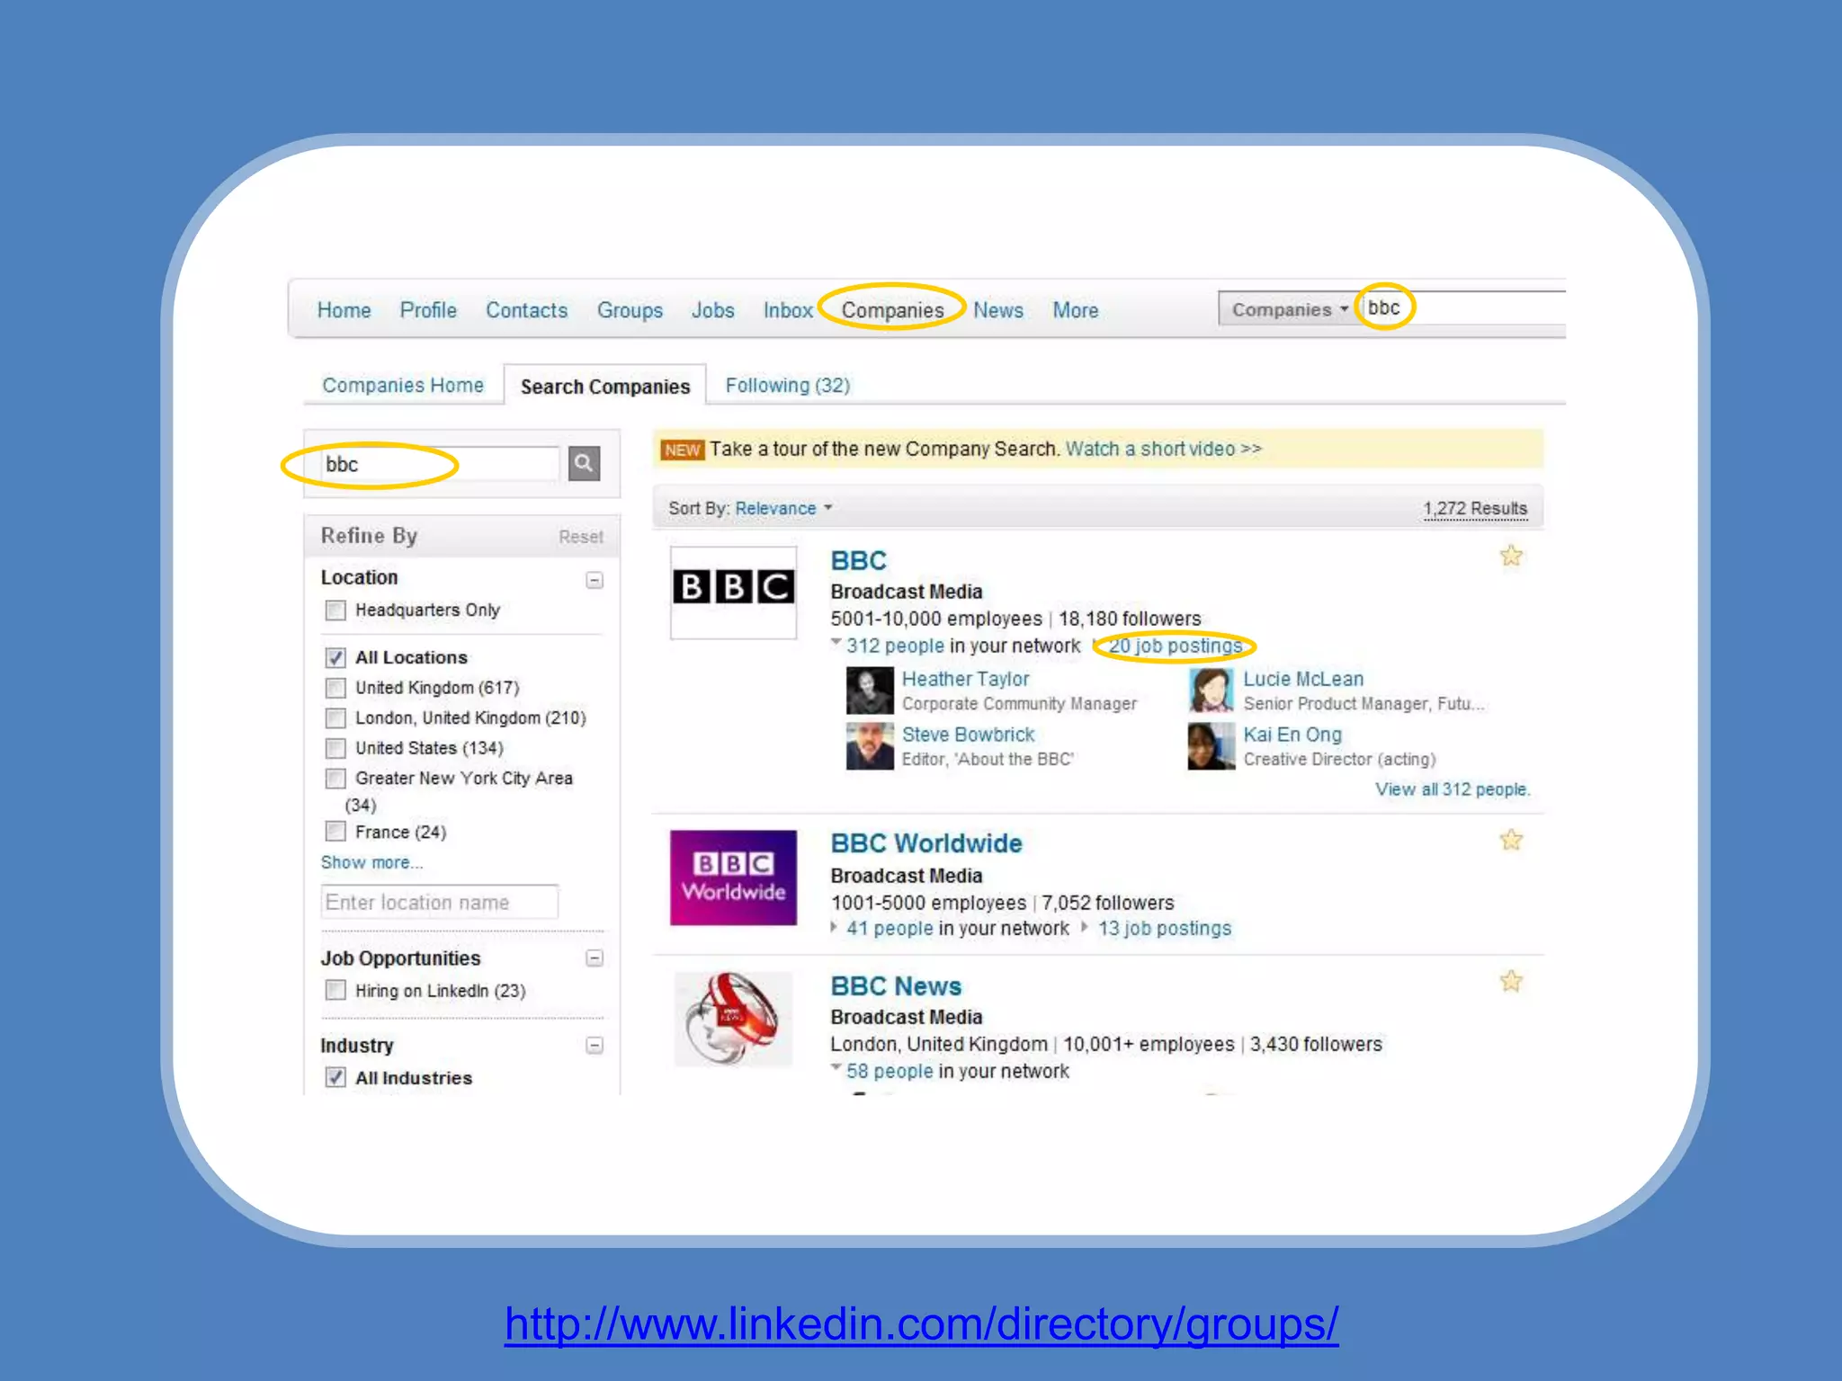This screenshot has width=1842, height=1381.
Task: Click the Enter location name field
Action: pos(440,902)
